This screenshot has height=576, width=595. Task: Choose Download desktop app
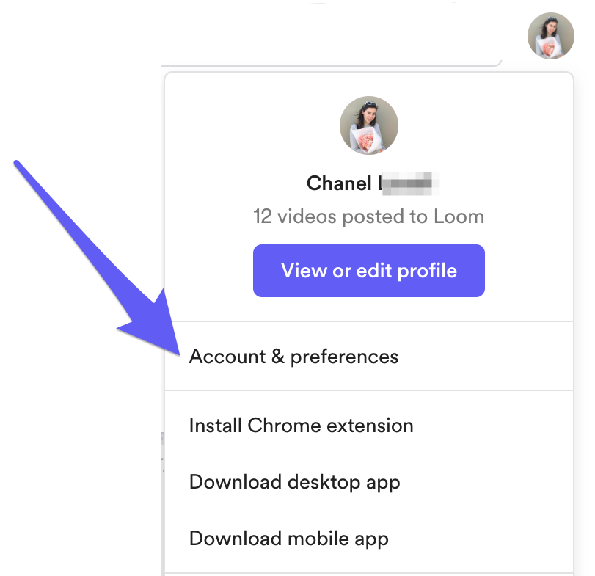pos(294,482)
